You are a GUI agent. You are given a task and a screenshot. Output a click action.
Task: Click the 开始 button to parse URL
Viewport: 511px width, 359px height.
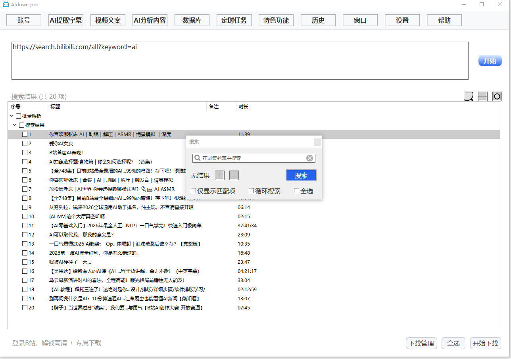pyautogui.click(x=490, y=60)
